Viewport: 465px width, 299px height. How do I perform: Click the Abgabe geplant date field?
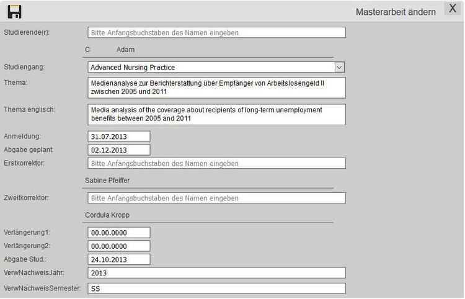point(119,149)
